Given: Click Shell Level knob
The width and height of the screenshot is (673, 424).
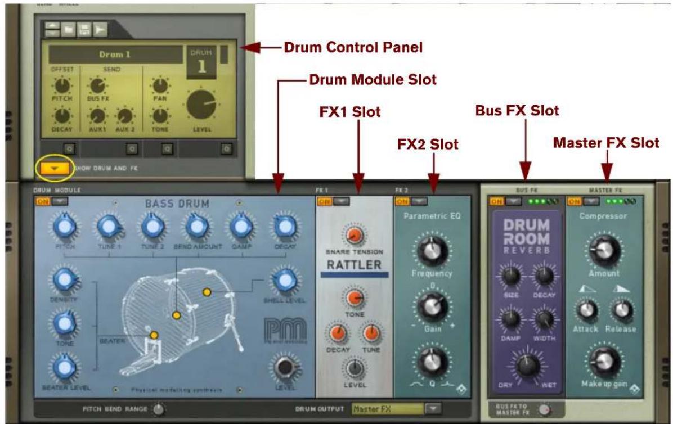Looking at the screenshot, I should [x=285, y=281].
